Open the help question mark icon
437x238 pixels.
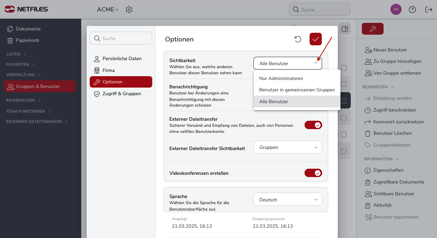(x=412, y=10)
